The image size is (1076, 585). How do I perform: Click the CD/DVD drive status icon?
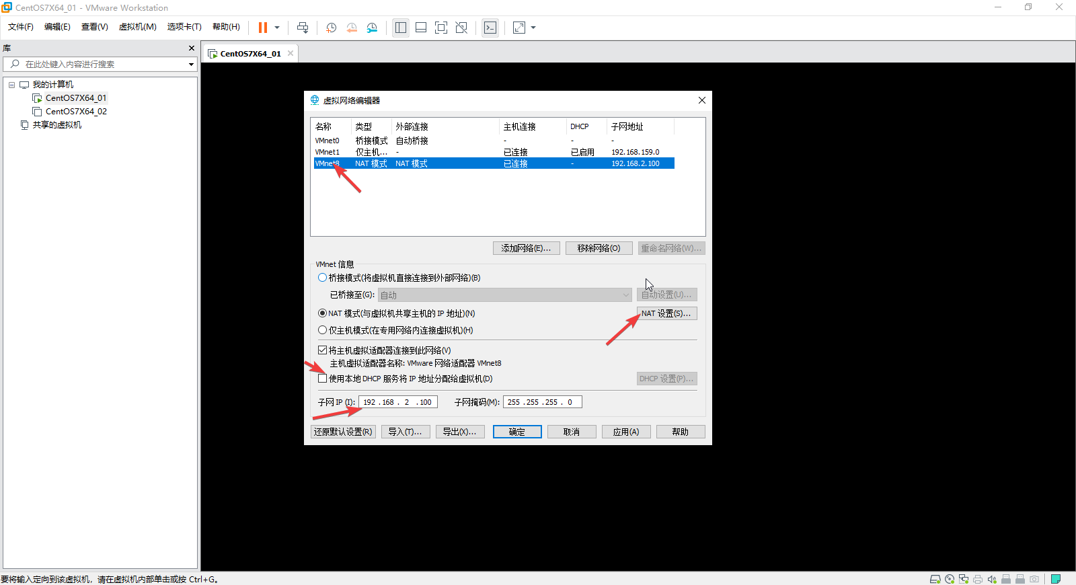[950, 579]
